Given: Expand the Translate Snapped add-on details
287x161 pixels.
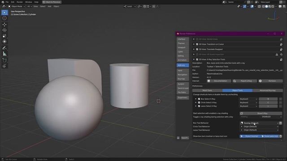Looking at the screenshot, I should point(194,49).
